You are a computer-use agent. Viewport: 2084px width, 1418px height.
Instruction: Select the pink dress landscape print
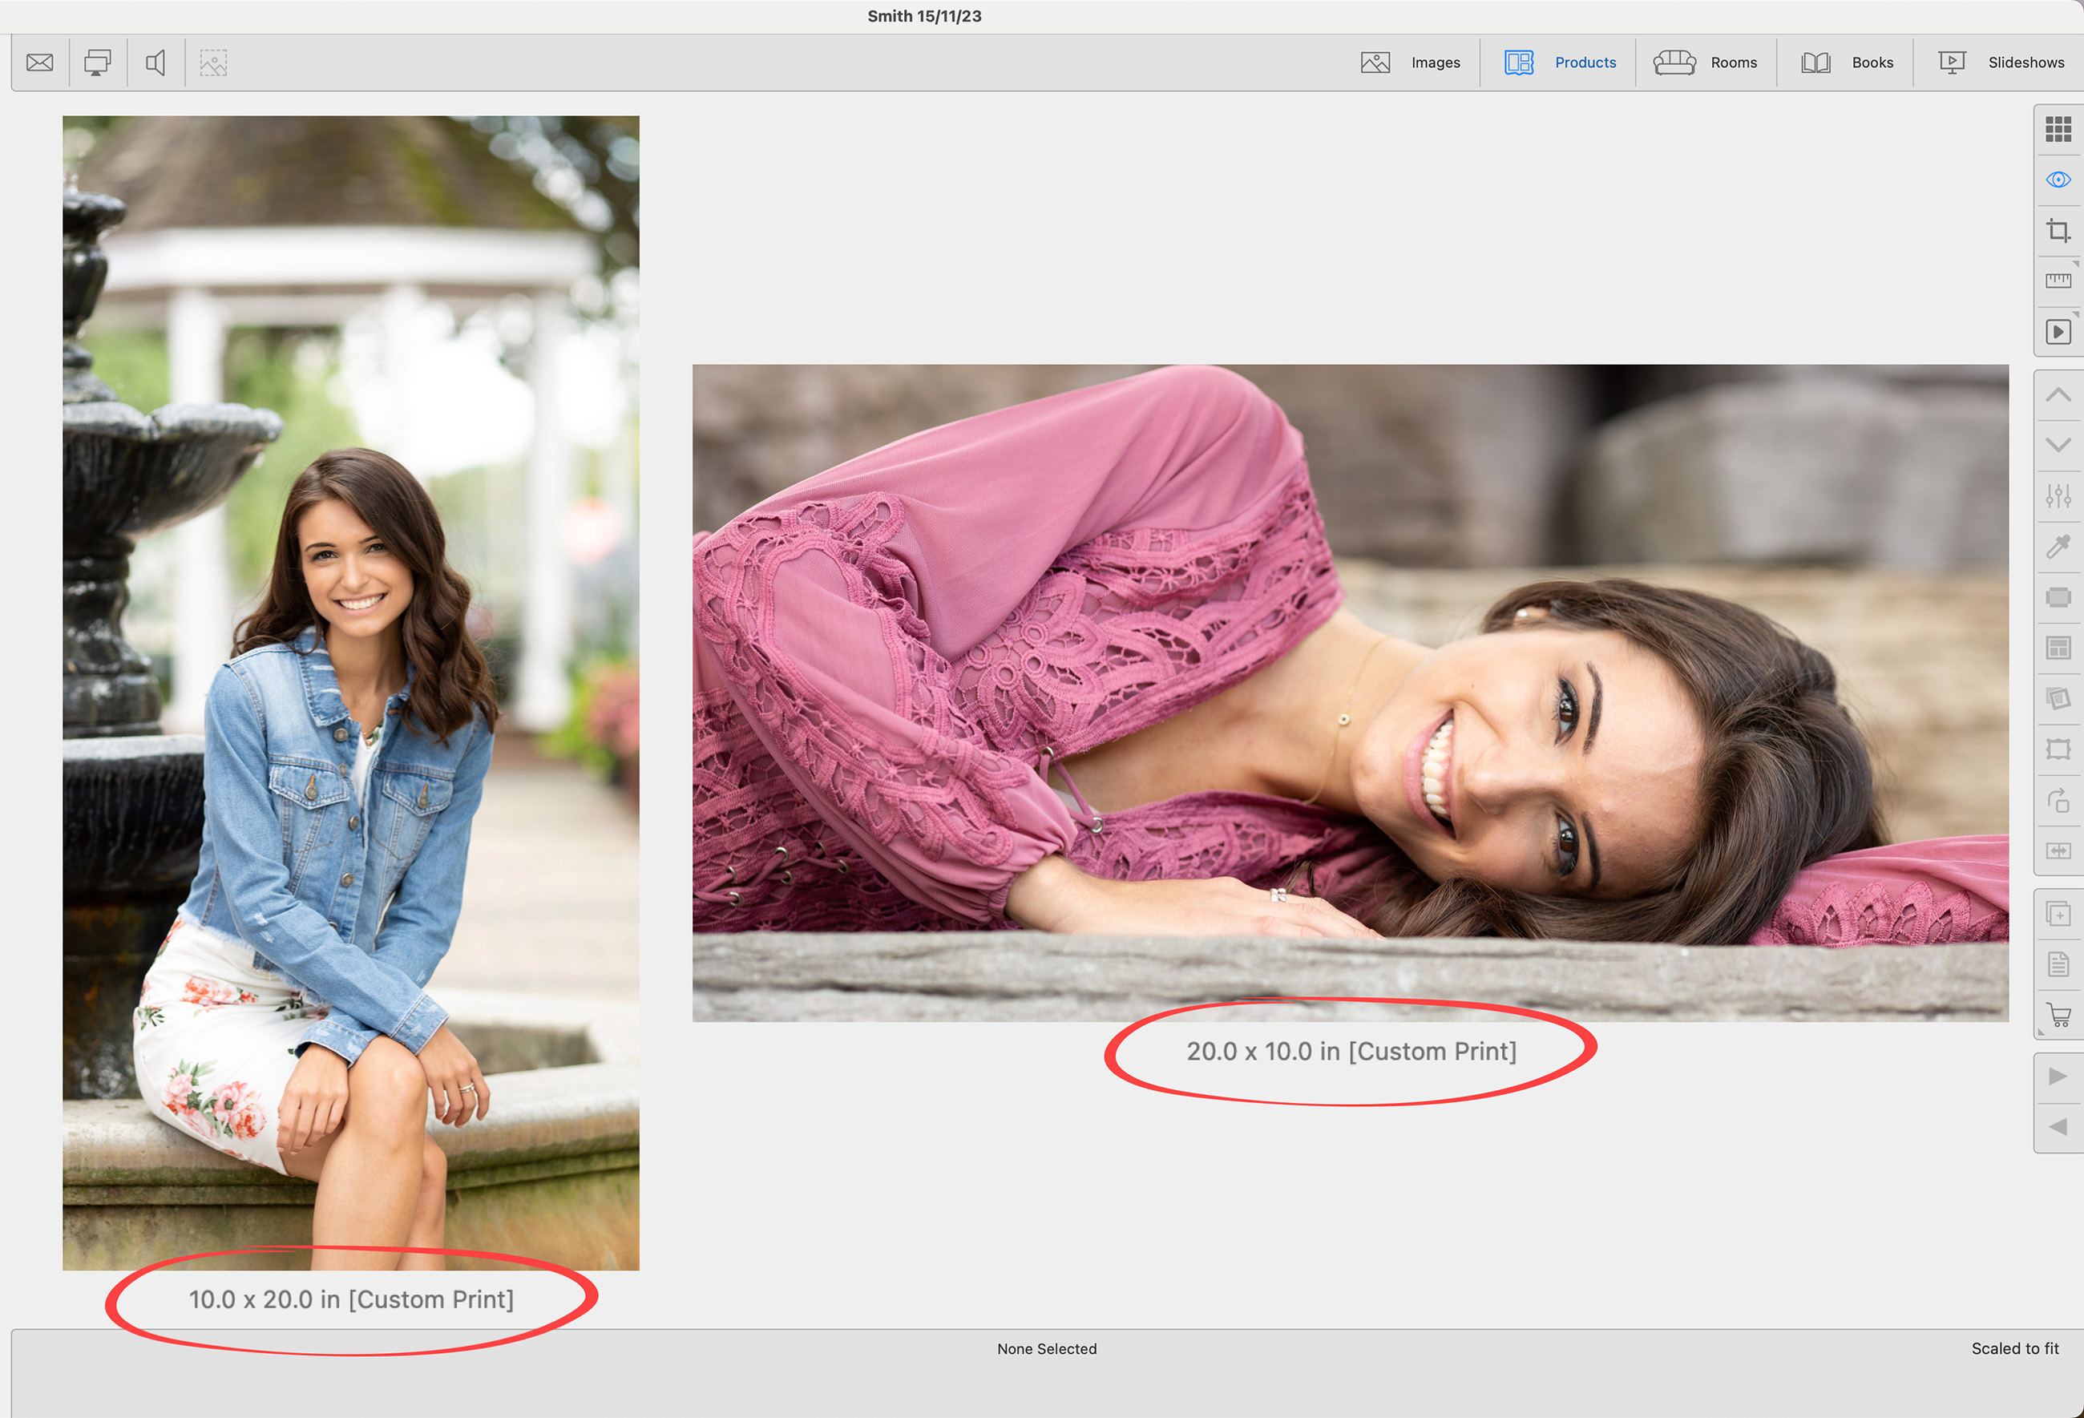click(x=1350, y=693)
